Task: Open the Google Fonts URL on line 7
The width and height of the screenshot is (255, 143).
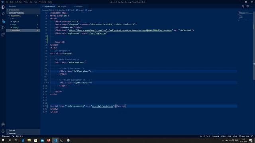Action: pos(120,30)
